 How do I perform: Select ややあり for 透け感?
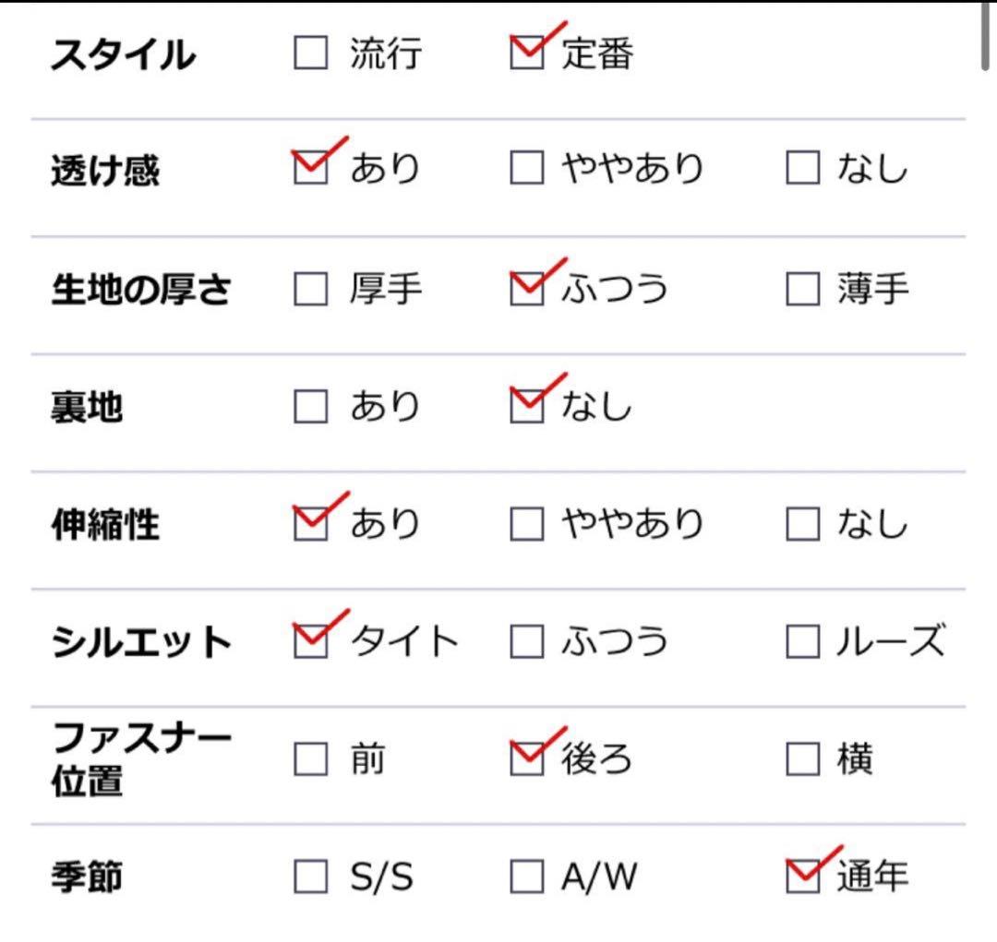coord(527,169)
